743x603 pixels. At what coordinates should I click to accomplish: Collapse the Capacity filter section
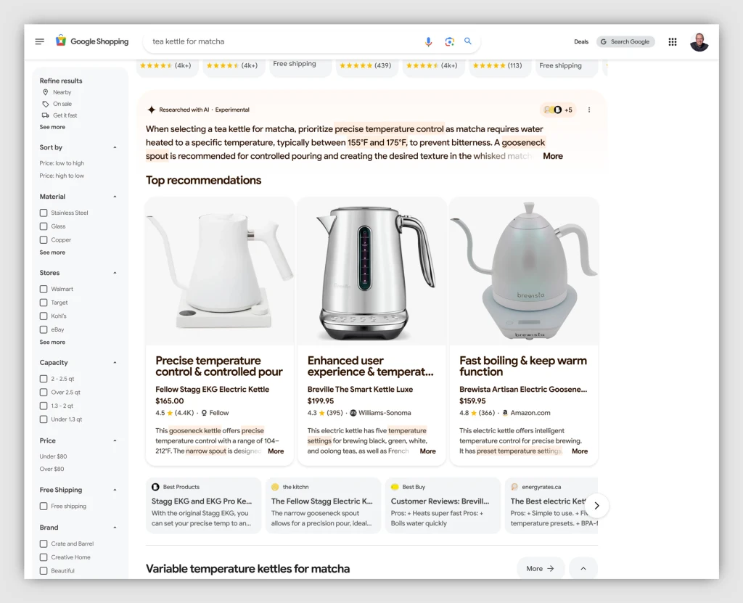pyautogui.click(x=115, y=363)
